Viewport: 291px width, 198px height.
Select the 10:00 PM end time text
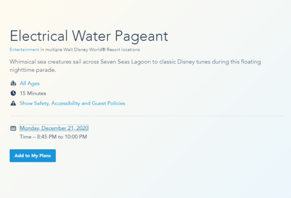pyautogui.click(x=75, y=137)
